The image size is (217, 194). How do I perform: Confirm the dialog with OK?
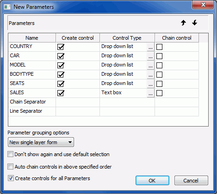tap(152, 181)
